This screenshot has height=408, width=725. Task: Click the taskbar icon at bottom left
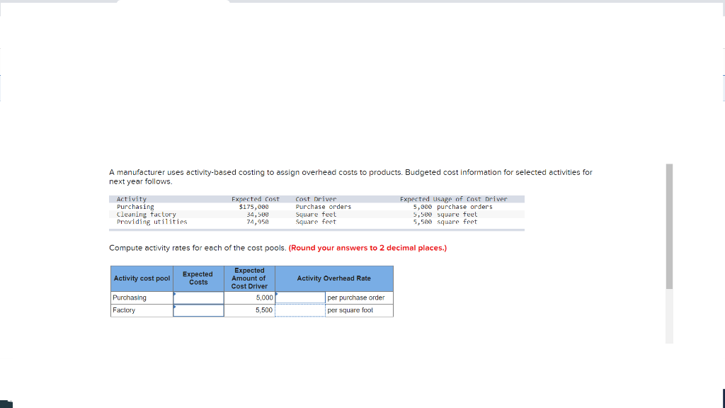pos(4,404)
